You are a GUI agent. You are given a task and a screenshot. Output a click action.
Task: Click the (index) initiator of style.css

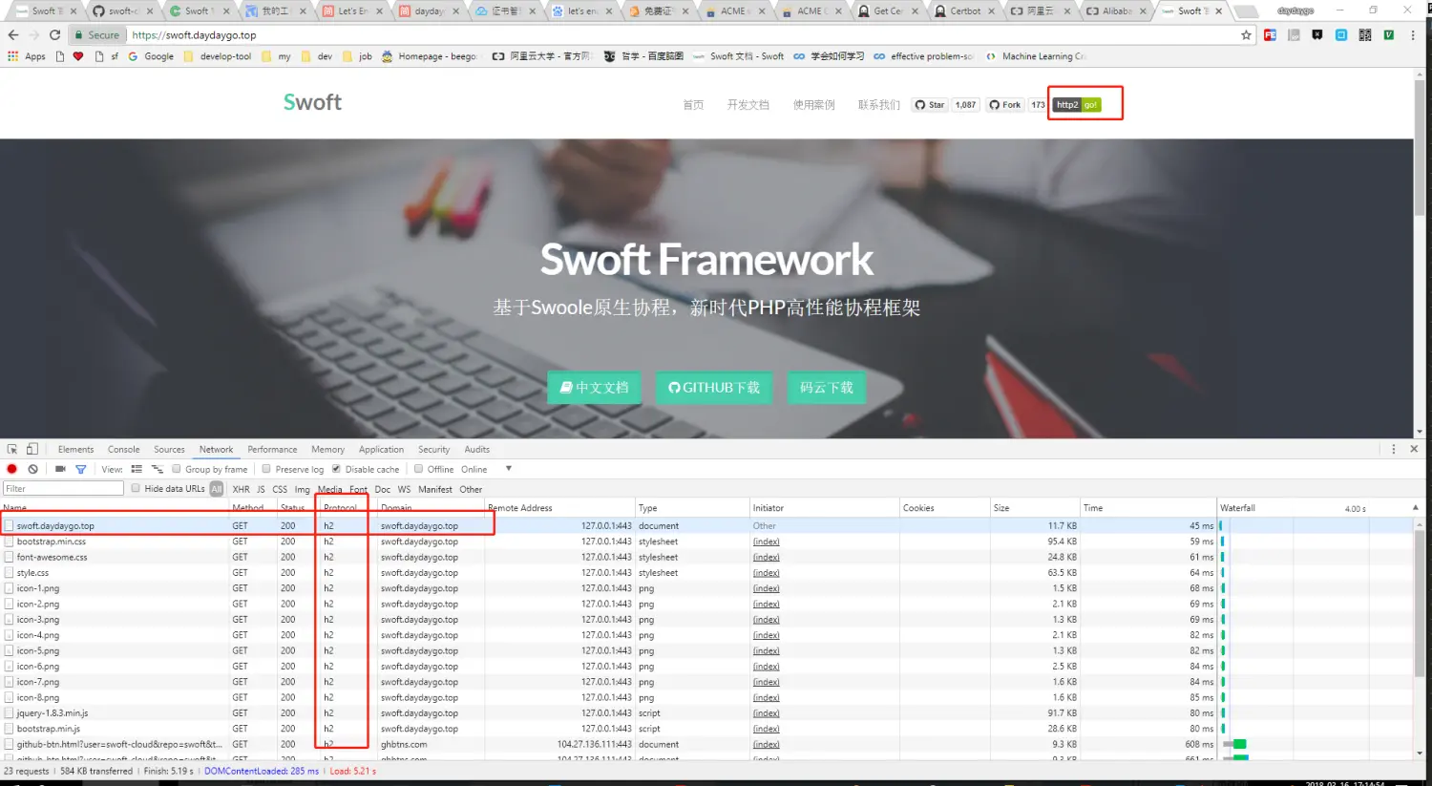coord(766,573)
